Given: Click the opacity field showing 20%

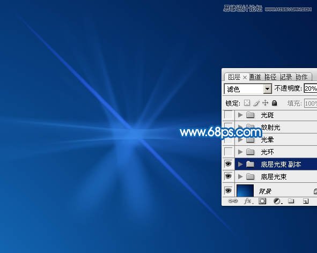Looking at the screenshot, I should 311,88.
